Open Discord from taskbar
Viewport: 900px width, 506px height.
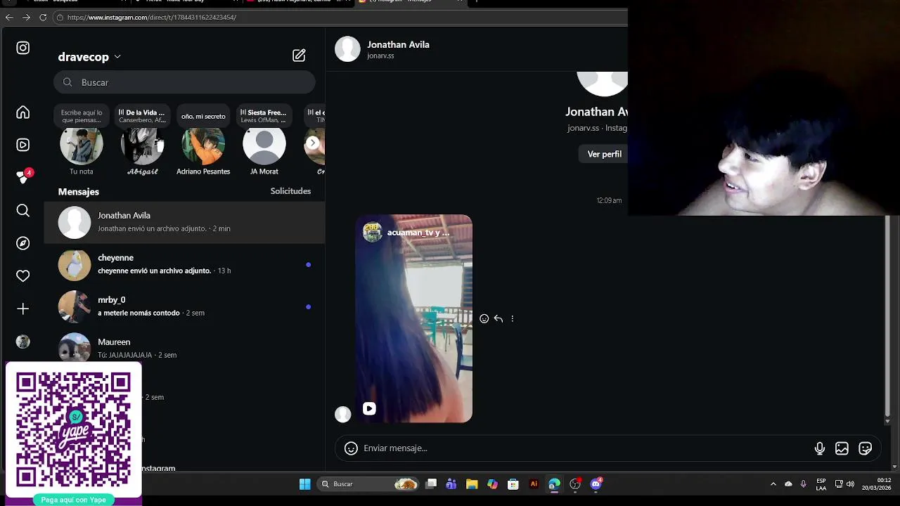tap(596, 484)
